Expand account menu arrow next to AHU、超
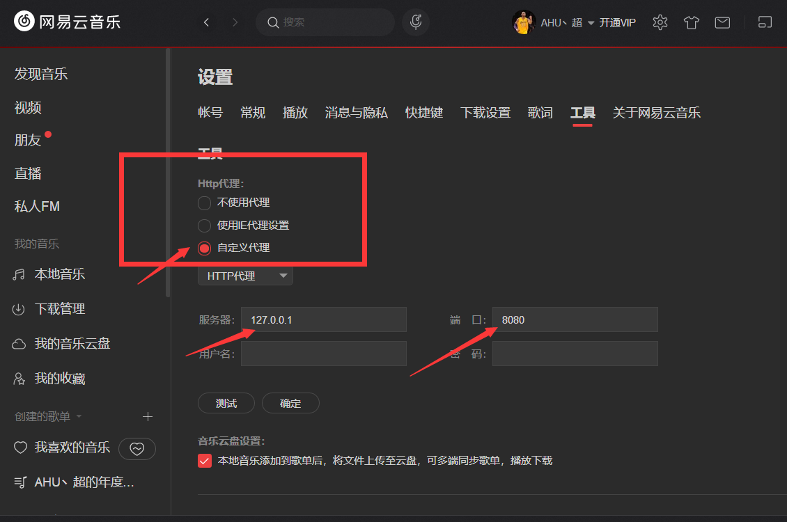Screen dimensions: 787x522 (591, 23)
